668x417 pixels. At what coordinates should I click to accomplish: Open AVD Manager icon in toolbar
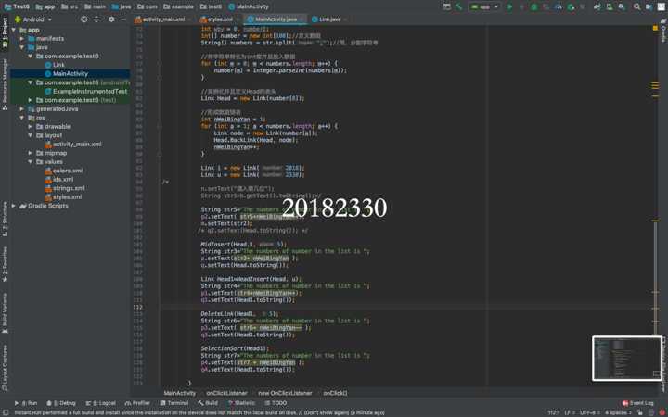(x=610, y=6)
